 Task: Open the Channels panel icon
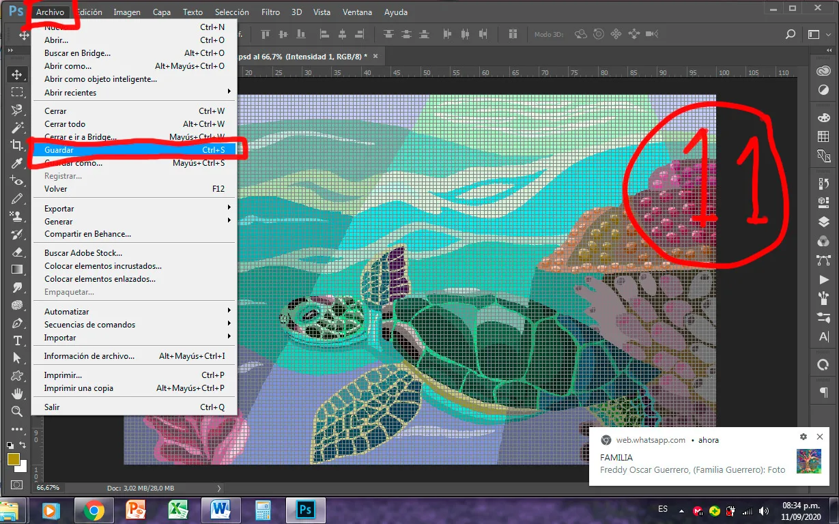tap(823, 241)
